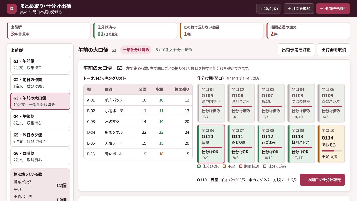This screenshot has height=201, width=357.
Task: Click the amber 不足 legend swatch
Action: 224,166
